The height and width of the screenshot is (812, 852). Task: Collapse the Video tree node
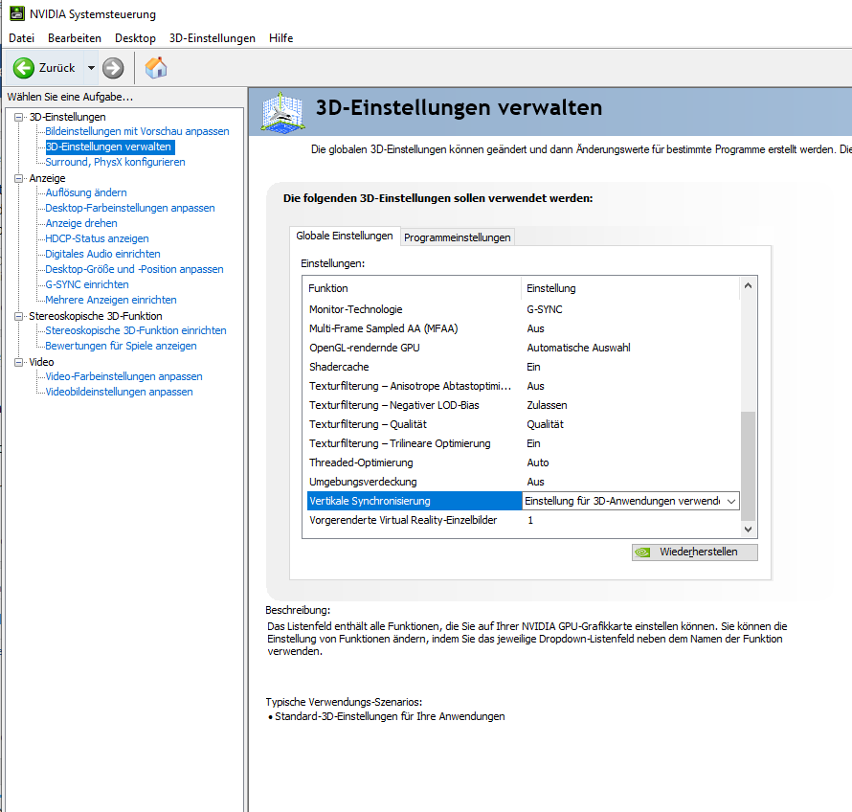[x=19, y=362]
